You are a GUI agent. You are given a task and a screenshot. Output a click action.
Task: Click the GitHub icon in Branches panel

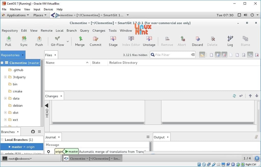33,132
